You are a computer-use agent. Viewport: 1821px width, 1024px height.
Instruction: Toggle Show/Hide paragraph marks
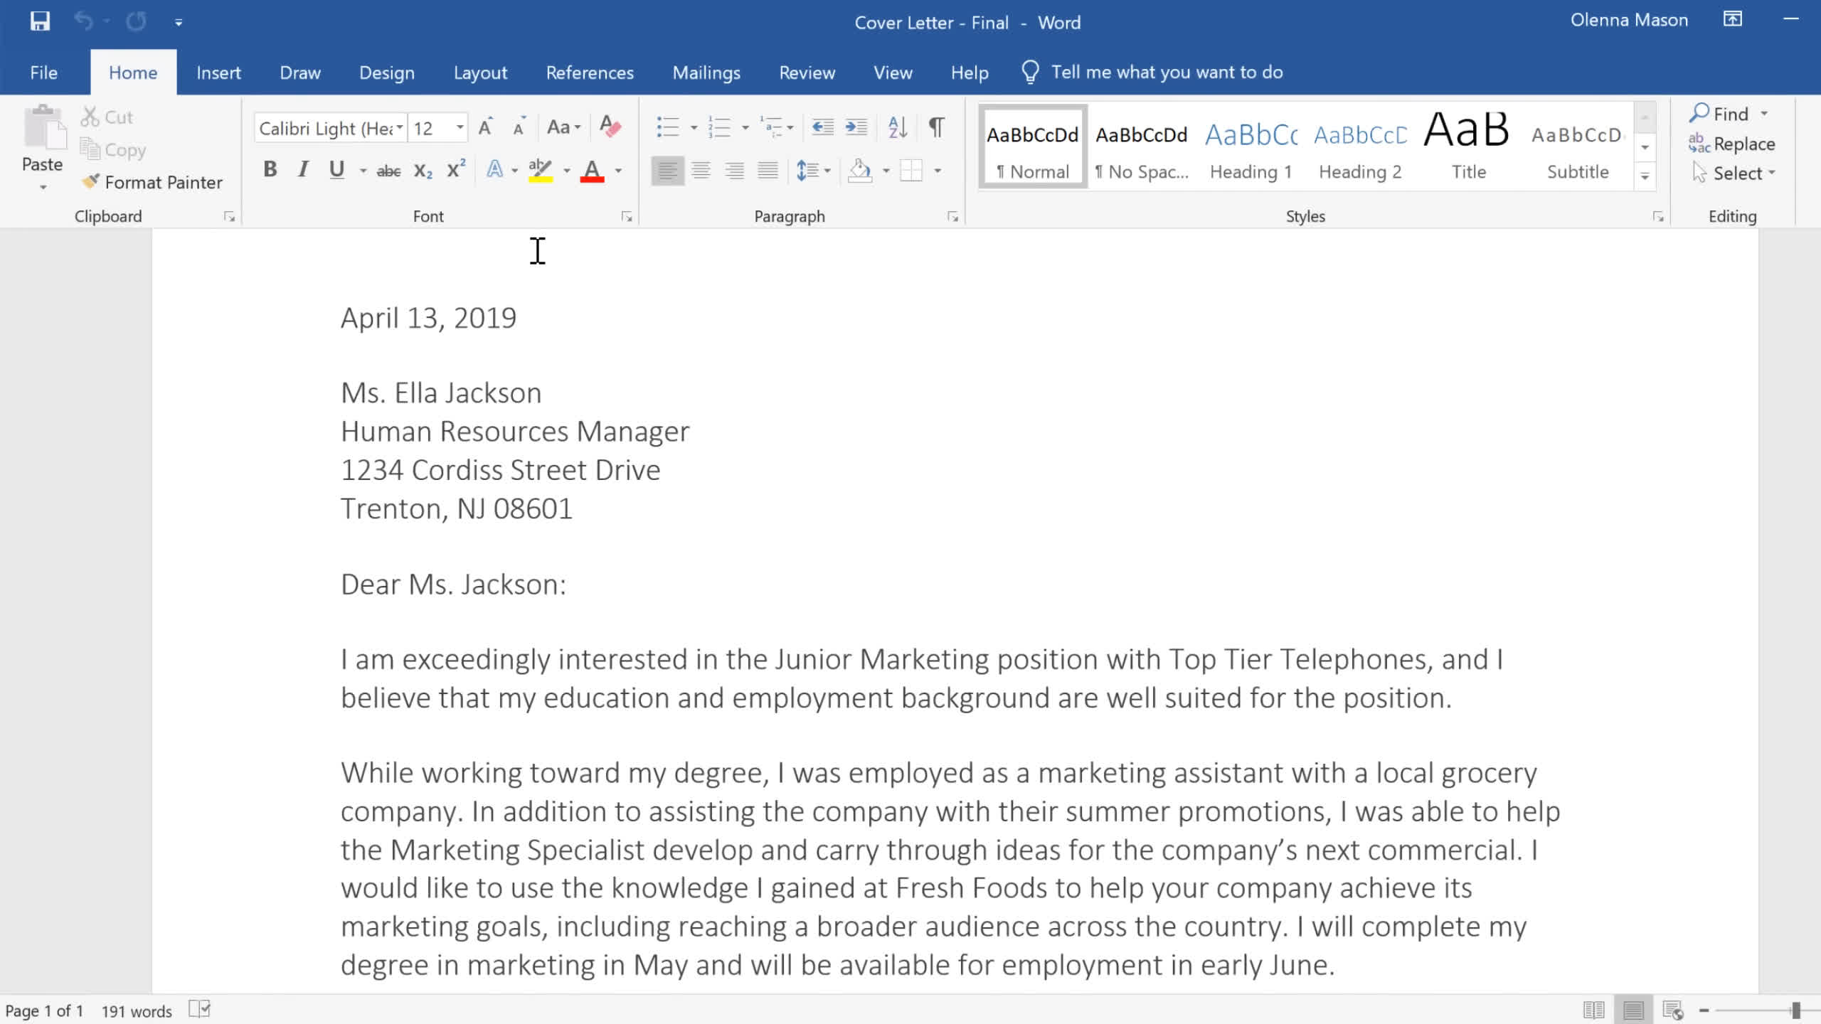tap(936, 127)
